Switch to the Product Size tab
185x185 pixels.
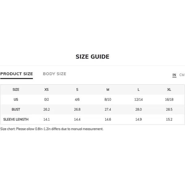[x=17, y=74]
